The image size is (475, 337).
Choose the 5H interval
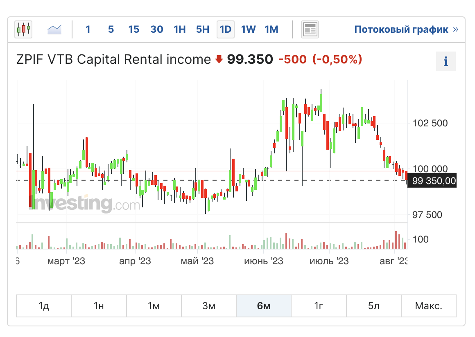click(203, 29)
